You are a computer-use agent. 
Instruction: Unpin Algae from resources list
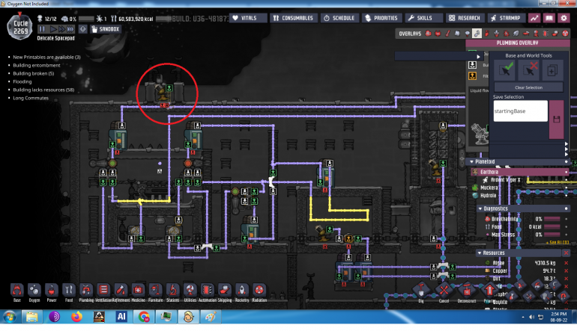[566, 263]
